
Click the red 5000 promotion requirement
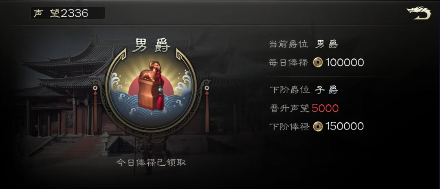pos(325,108)
